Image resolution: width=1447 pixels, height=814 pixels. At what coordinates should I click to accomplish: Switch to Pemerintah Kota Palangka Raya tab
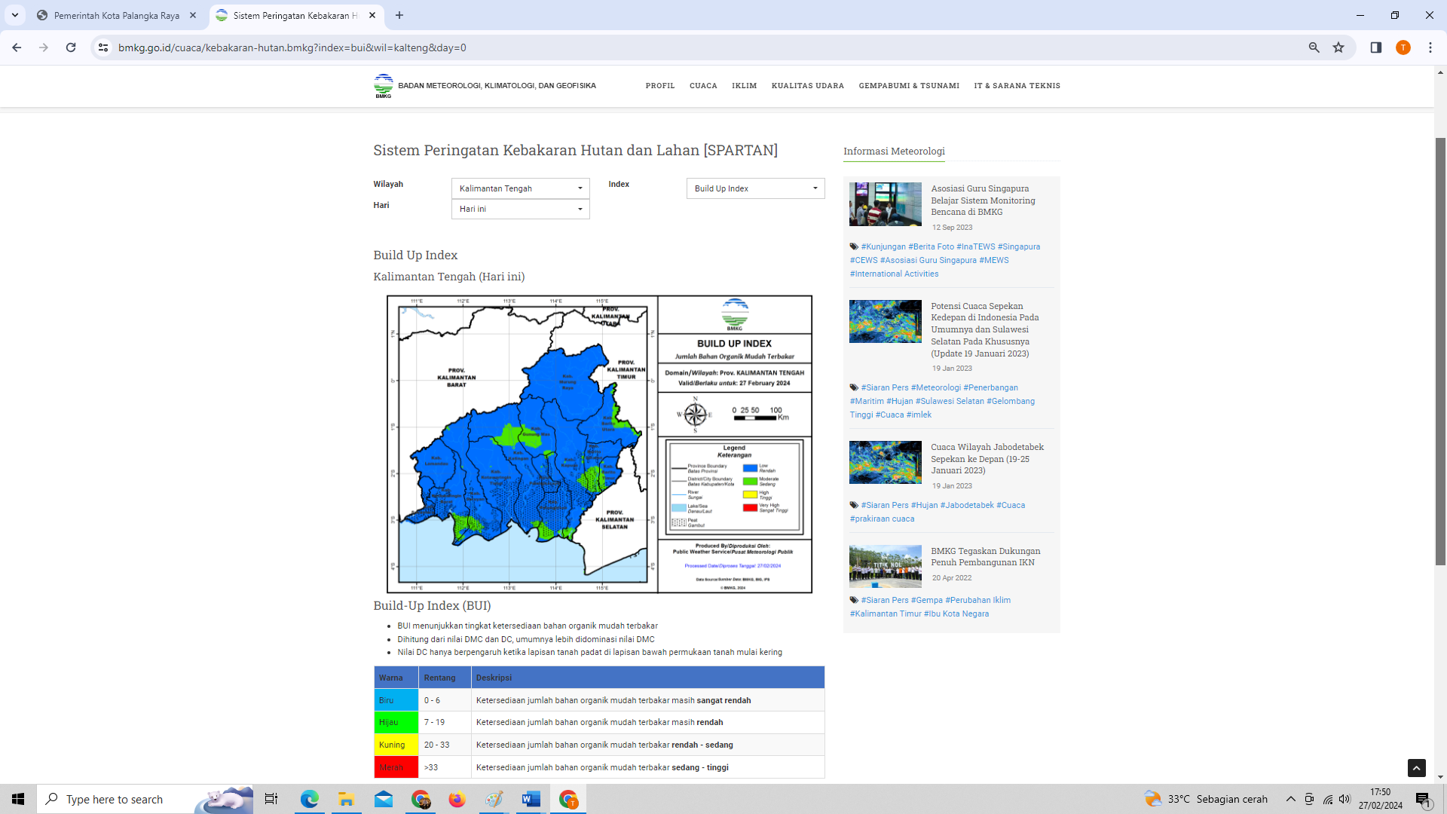(x=117, y=15)
